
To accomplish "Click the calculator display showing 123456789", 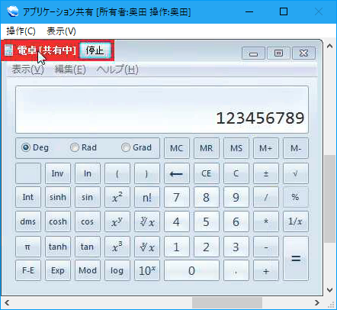I will (x=162, y=109).
